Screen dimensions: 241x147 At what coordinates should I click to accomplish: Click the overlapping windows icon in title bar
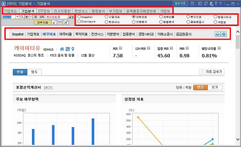[x=206, y=4]
